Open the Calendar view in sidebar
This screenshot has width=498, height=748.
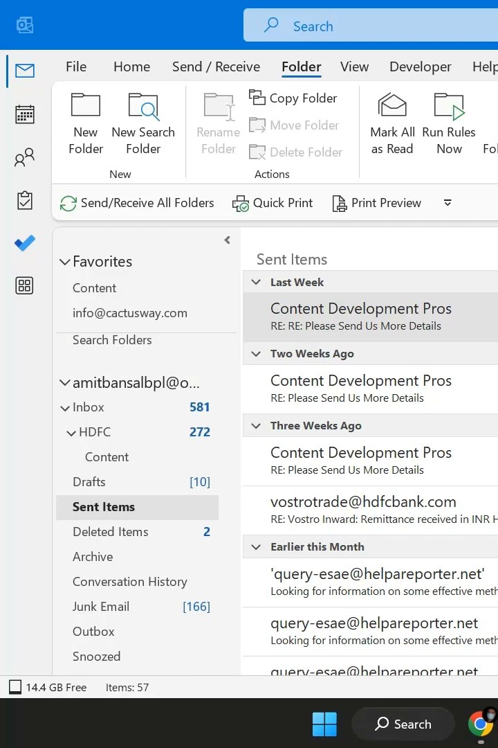[x=25, y=115]
